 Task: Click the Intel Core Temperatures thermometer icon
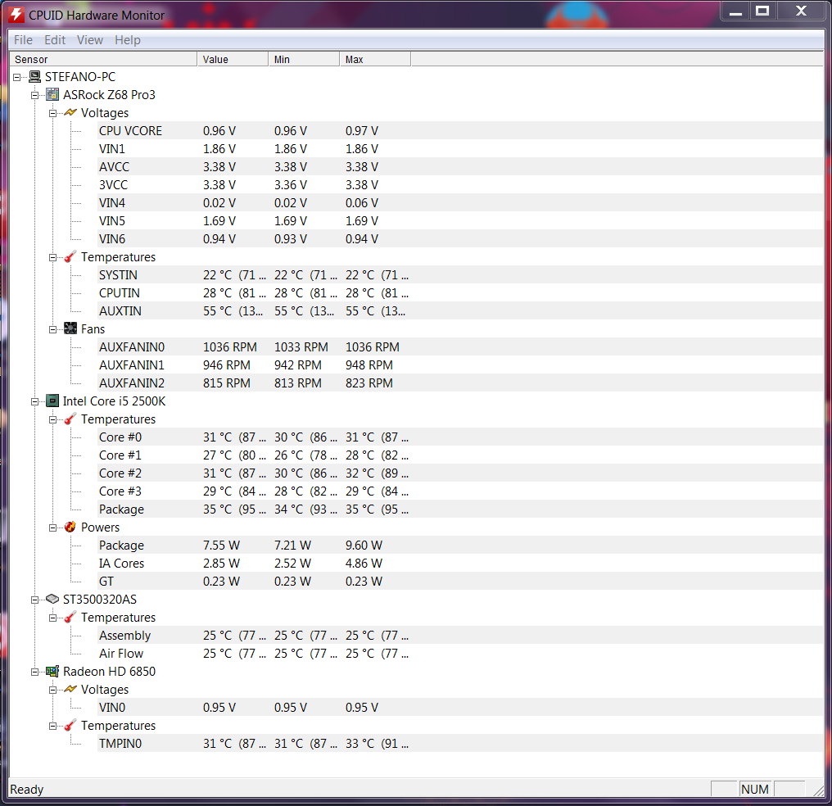70,419
